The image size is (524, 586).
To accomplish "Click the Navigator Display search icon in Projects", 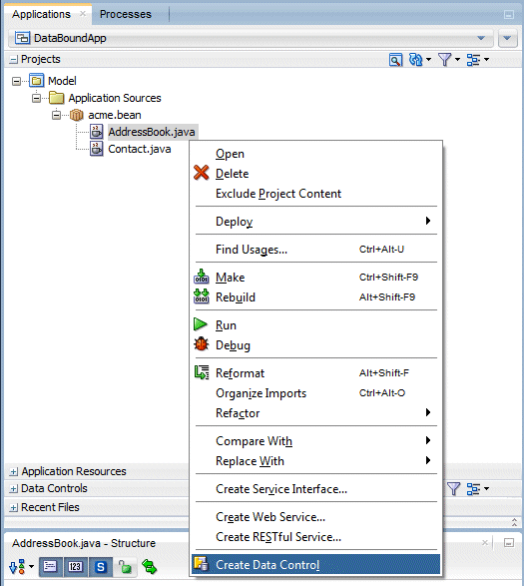I will click(x=395, y=60).
